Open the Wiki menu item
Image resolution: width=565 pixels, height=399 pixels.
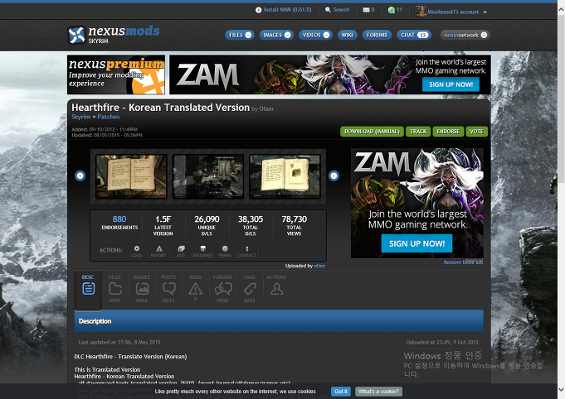point(347,35)
